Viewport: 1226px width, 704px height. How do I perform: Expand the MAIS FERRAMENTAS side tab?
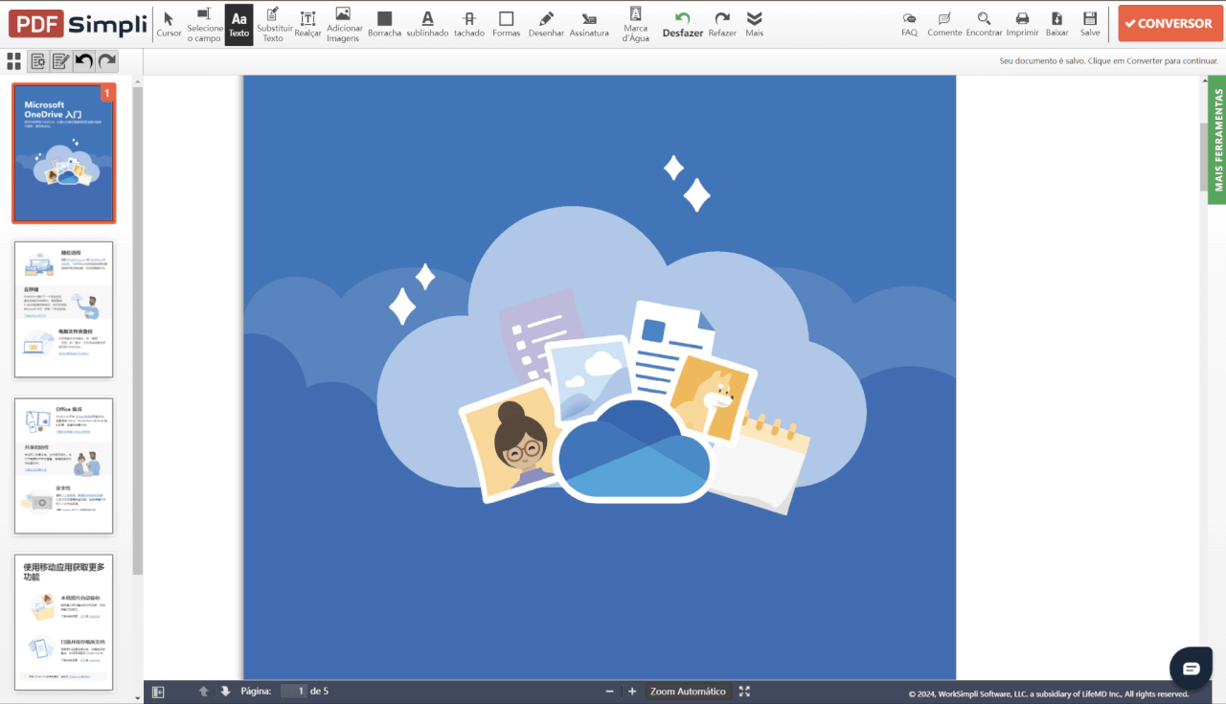pyautogui.click(x=1218, y=139)
